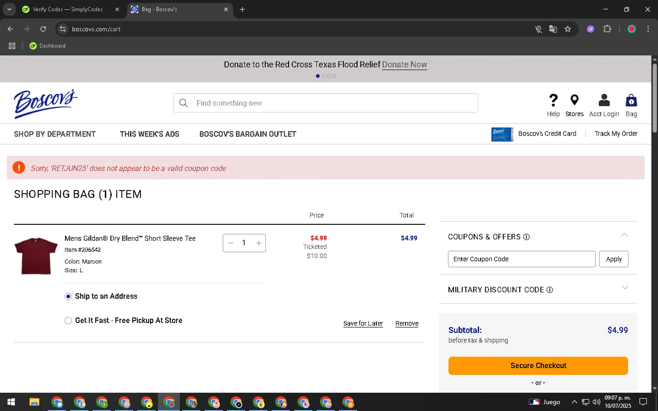This screenshot has height=411, width=658.
Task: Click the Secure Checkout button
Action: [x=538, y=366]
